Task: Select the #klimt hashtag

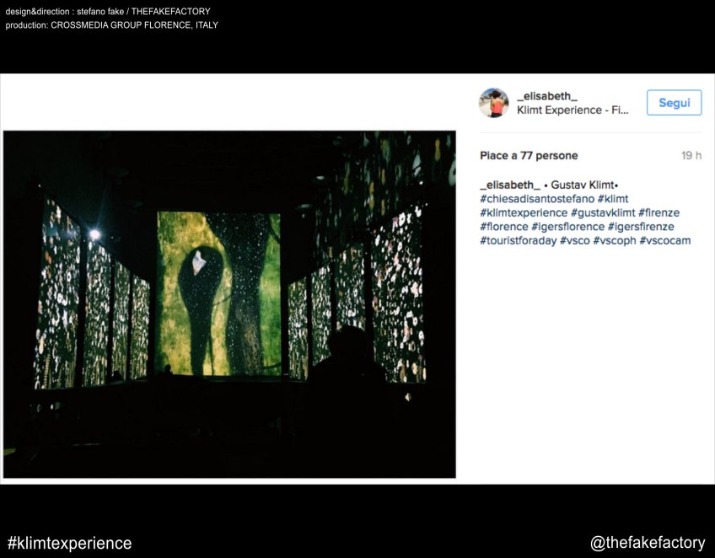Action: click(613, 199)
